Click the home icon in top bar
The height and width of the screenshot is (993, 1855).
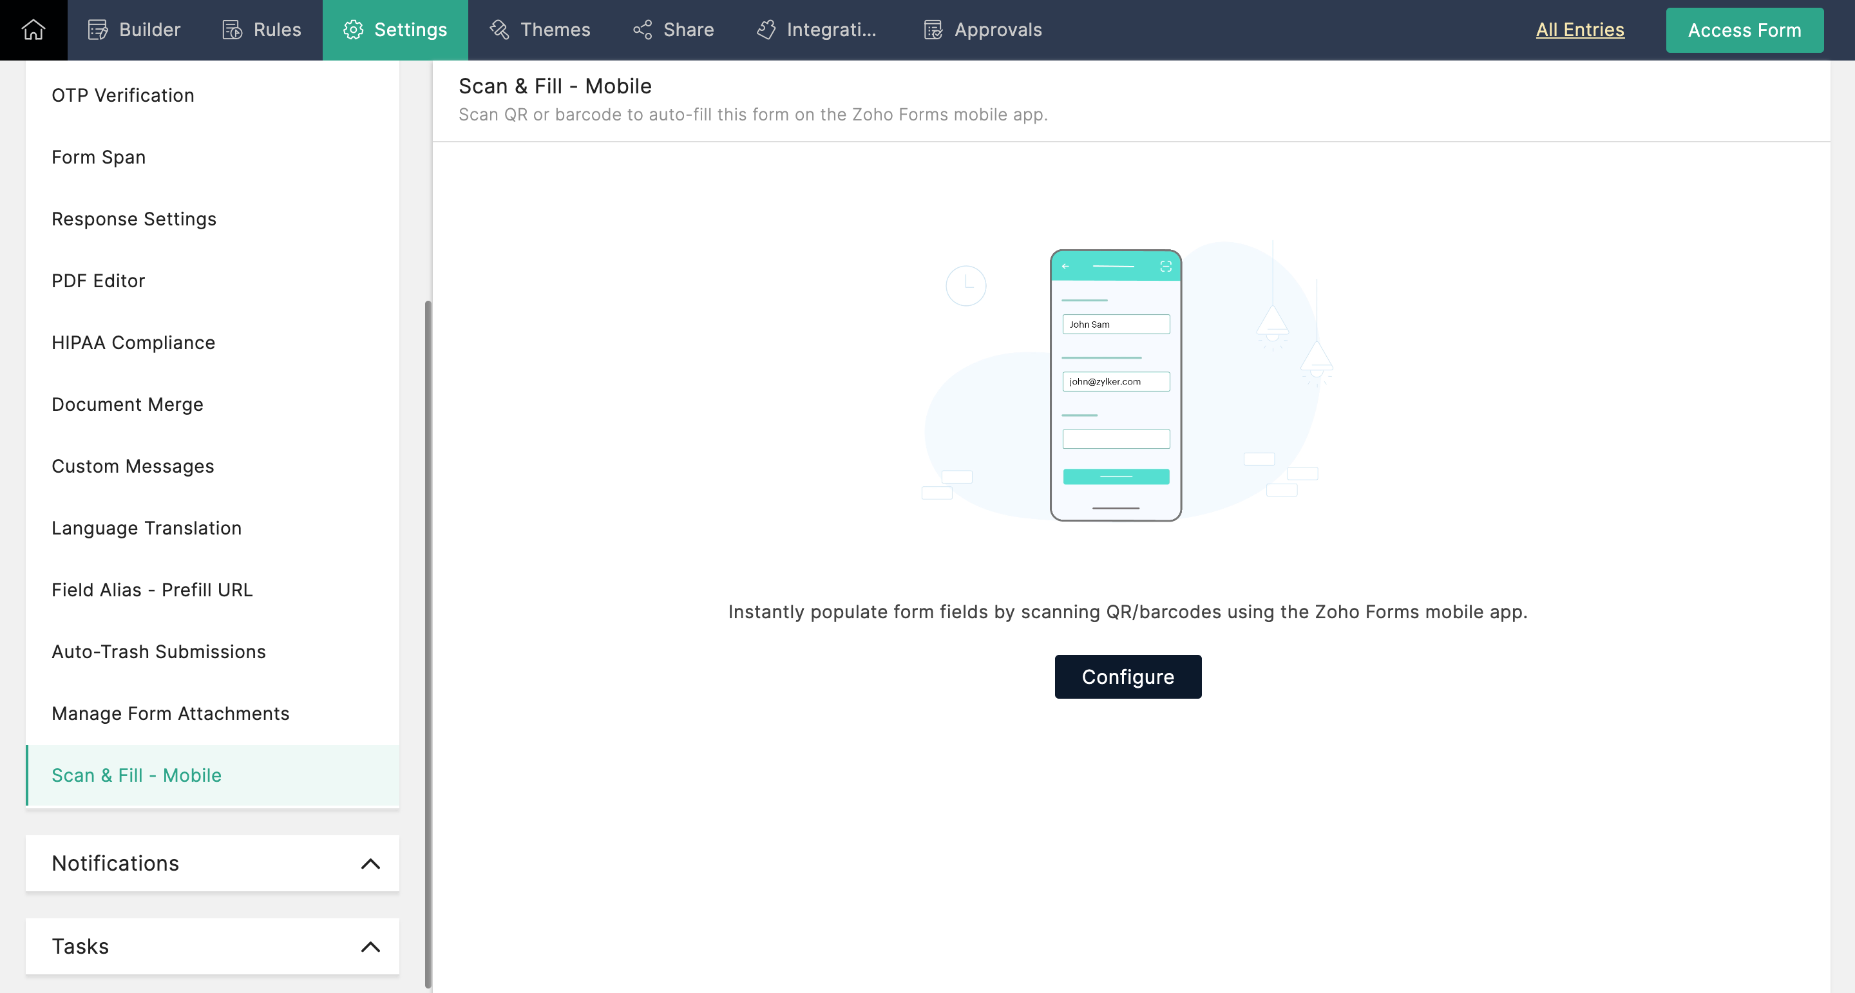pyautogui.click(x=33, y=30)
